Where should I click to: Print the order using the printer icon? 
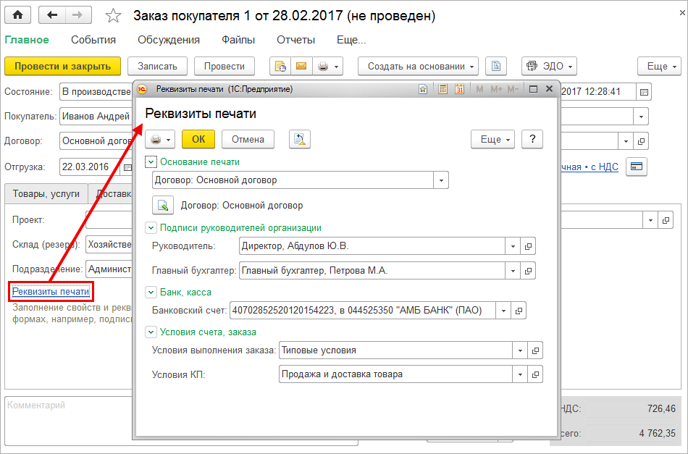pyautogui.click(x=323, y=66)
